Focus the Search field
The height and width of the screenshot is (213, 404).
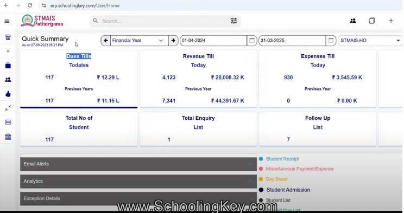(x=165, y=21)
